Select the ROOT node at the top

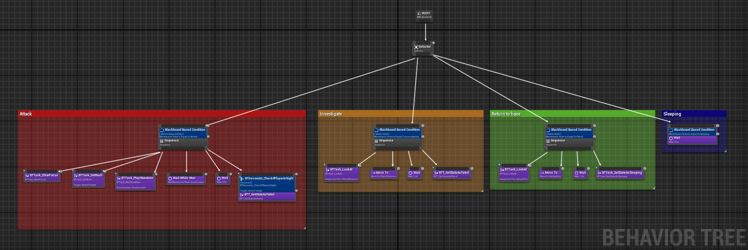[x=424, y=15]
